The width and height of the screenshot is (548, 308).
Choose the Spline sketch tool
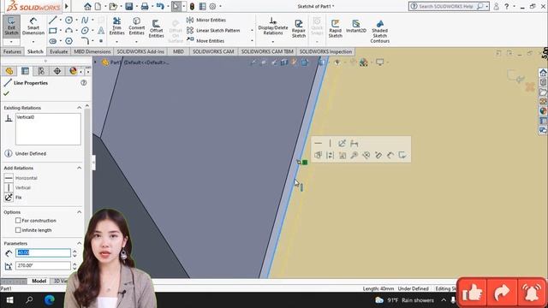point(85,20)
